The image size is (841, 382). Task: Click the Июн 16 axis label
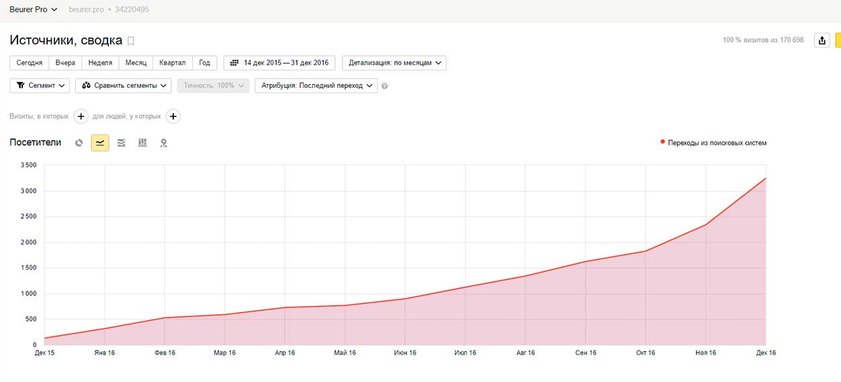[405, 352]
